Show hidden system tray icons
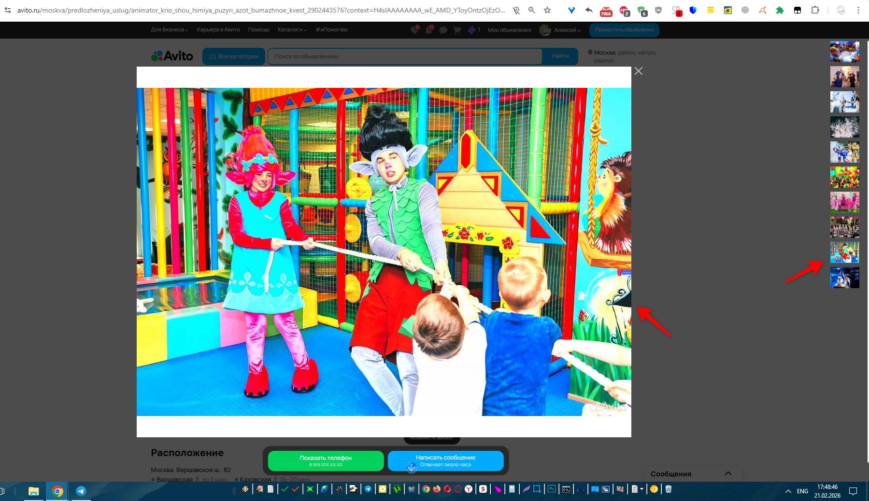 coord(788,491)
